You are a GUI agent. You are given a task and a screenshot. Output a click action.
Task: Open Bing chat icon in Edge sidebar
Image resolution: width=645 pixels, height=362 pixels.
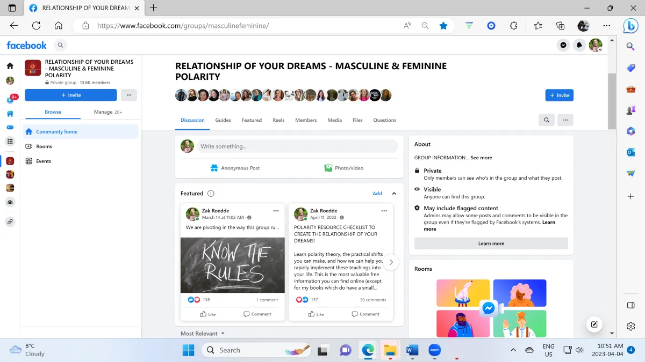[x=630, y=25]
